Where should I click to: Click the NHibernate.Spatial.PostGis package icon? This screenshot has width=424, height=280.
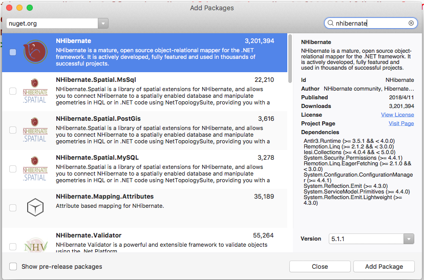[35, 130]
